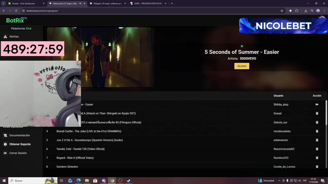The image size is (328, 184).
Task: Click the Ajustes button
Action: click(242, 66)
